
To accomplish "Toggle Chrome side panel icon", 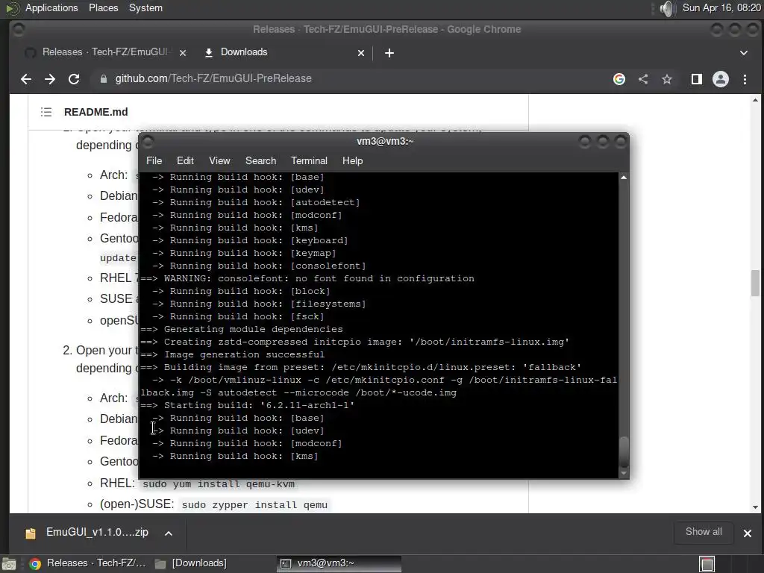I will point(697,79).
